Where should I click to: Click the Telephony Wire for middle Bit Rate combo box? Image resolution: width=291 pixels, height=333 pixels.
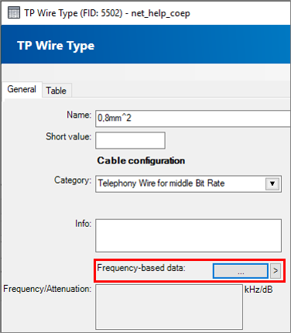click(188, 184)
